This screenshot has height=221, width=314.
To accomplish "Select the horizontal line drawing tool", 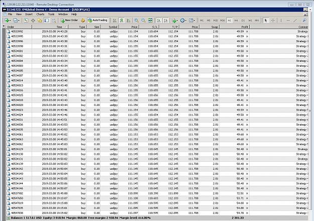I will [288, 20].
